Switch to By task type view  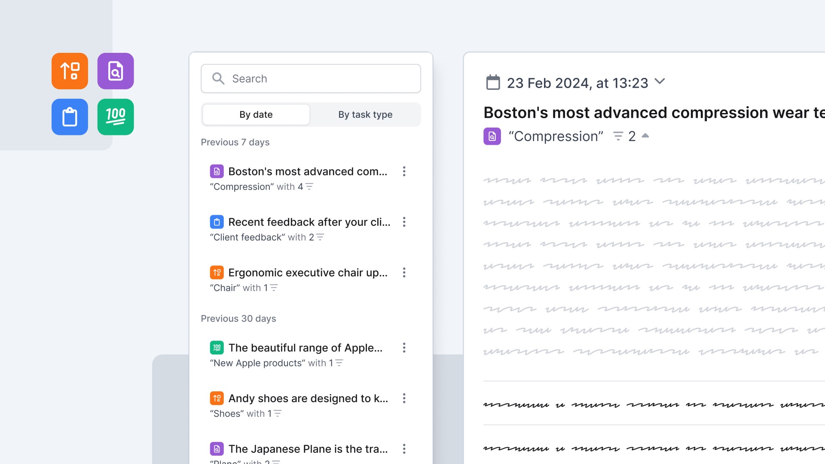(x=365, y=115)
